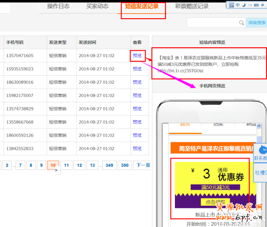Image resolution: width=267 pixels, height=227 pixels.
Task: Click the 高级搜索 button
Action: [x=257, y=23]
